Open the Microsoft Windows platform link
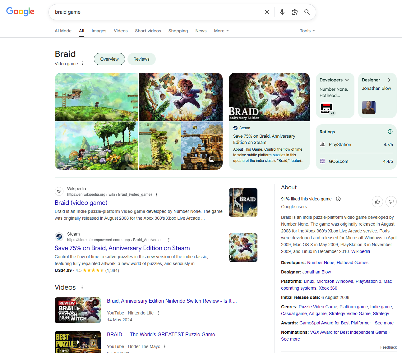The height and width of the screenshot is (353, 402). point(335,281)
